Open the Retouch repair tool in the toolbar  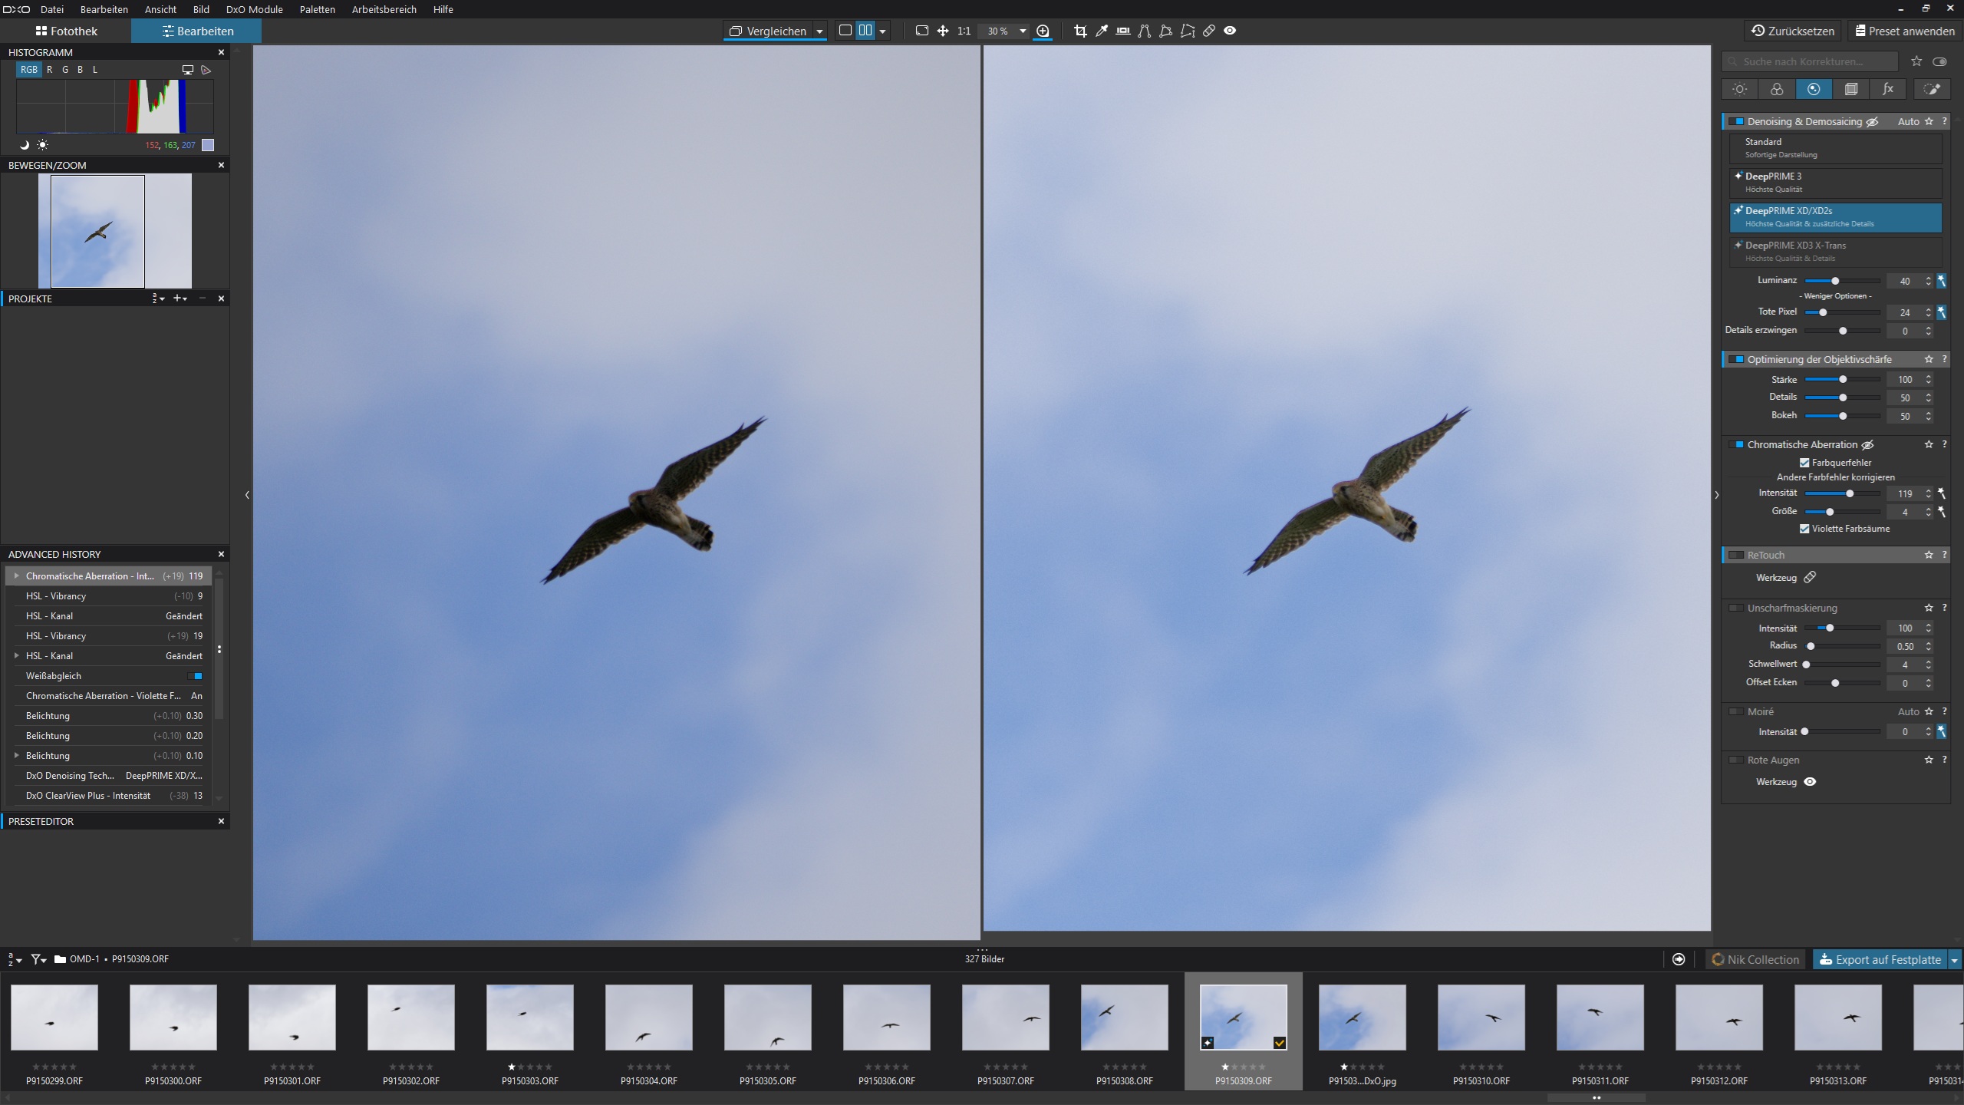[x=1209, y=31]
